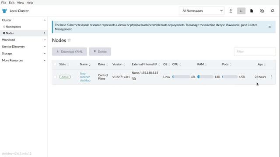Expand the More Resources section
Screen dimensions: 280x157
pyautogui.click(x=45, y=60)
